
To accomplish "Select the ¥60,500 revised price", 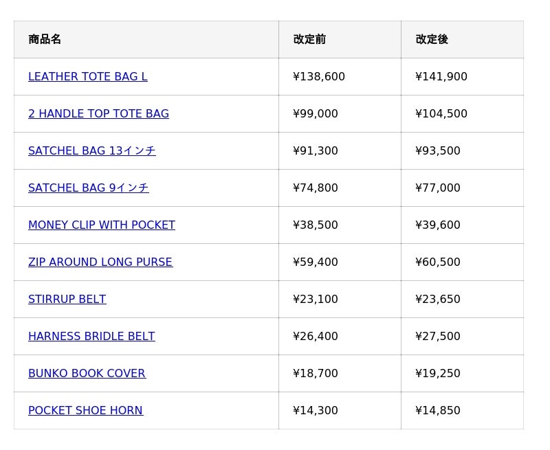I will [438, 262].
